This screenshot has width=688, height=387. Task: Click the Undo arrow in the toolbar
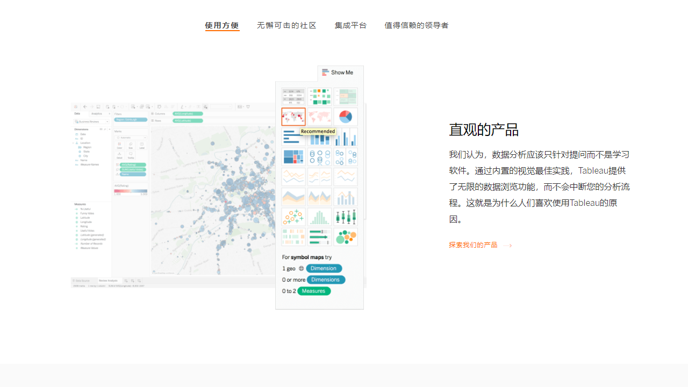[85, 106]
